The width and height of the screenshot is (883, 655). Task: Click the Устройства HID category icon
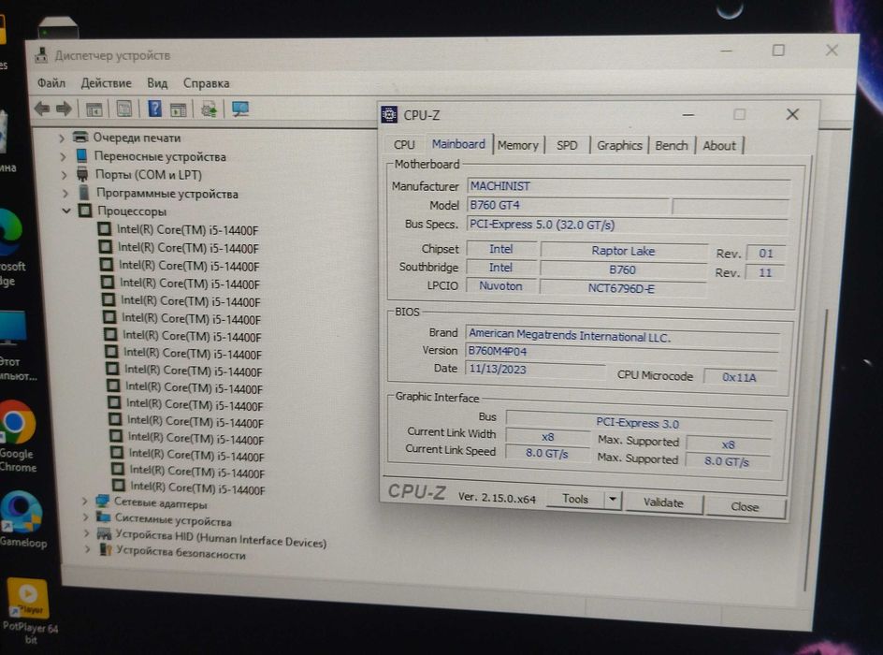[x=104, y=532]
